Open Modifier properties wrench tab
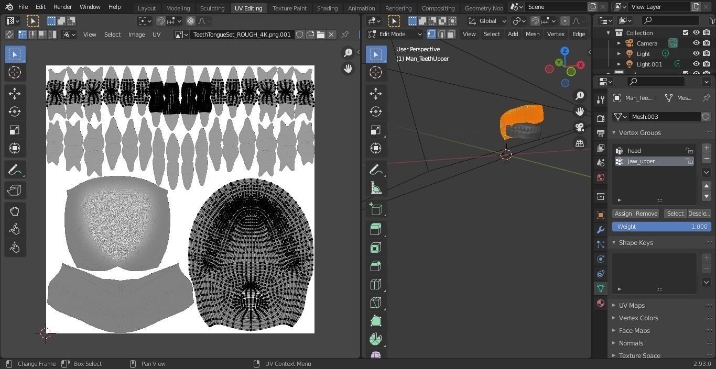The image size is (716, 369). click(x=601, y=230)
